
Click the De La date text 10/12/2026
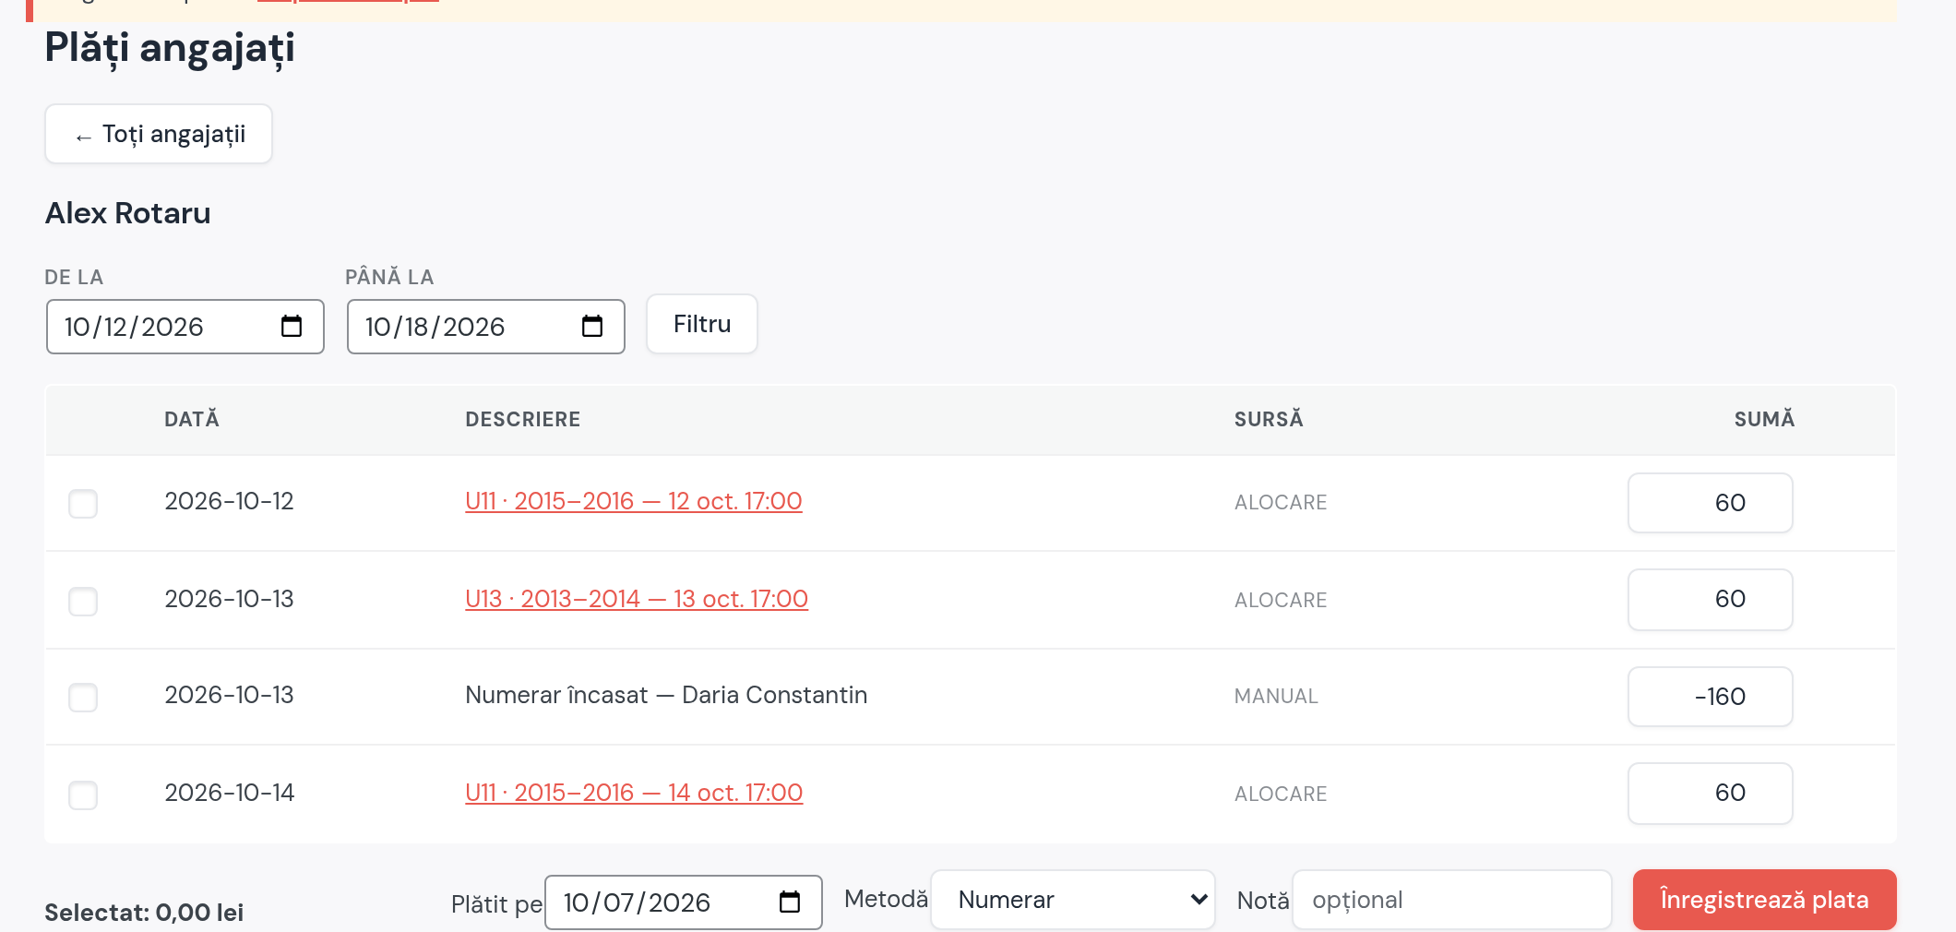pyautogui.click(x=134, y=327)
